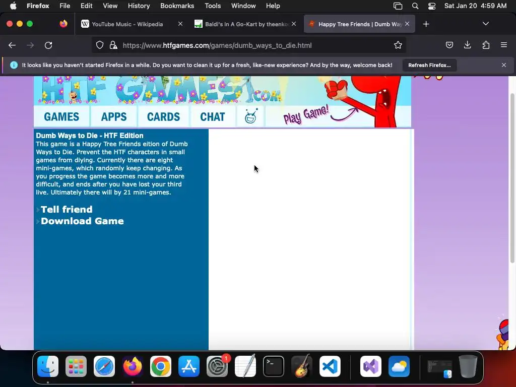Screen dimensions: 516x387
Task: Click the smiley face nav icon
Action: coord(250,116)
